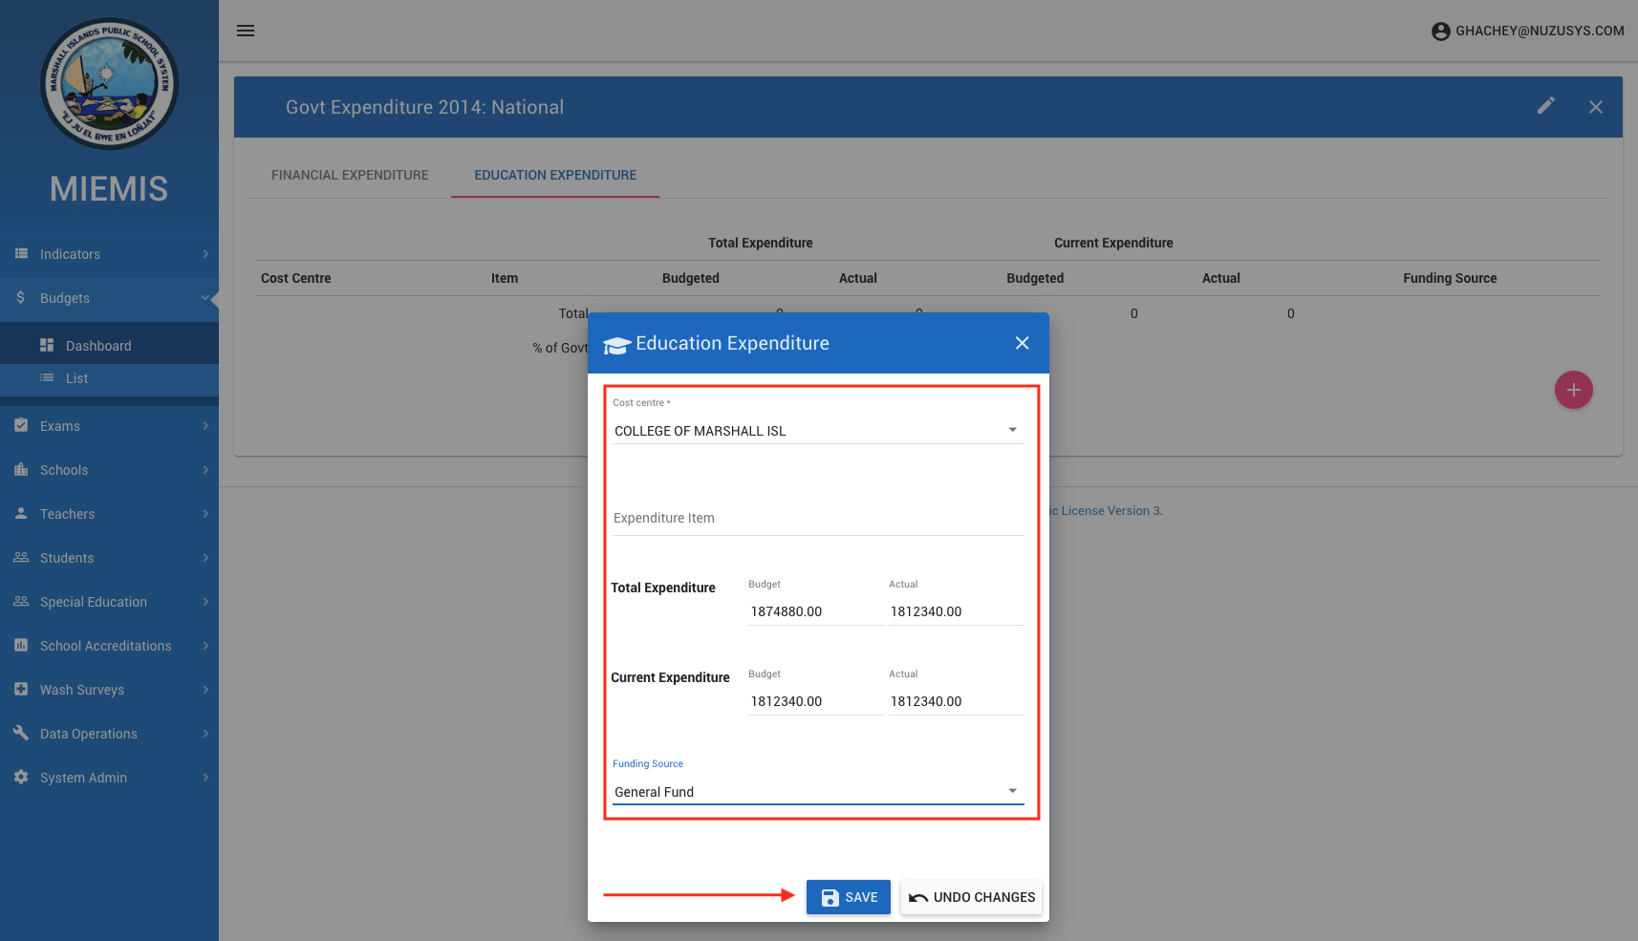Image resolution: width=1638 pixels, height=941 pixels.
Task: Click the Total Expenditure Budget field
Action: 815,611
